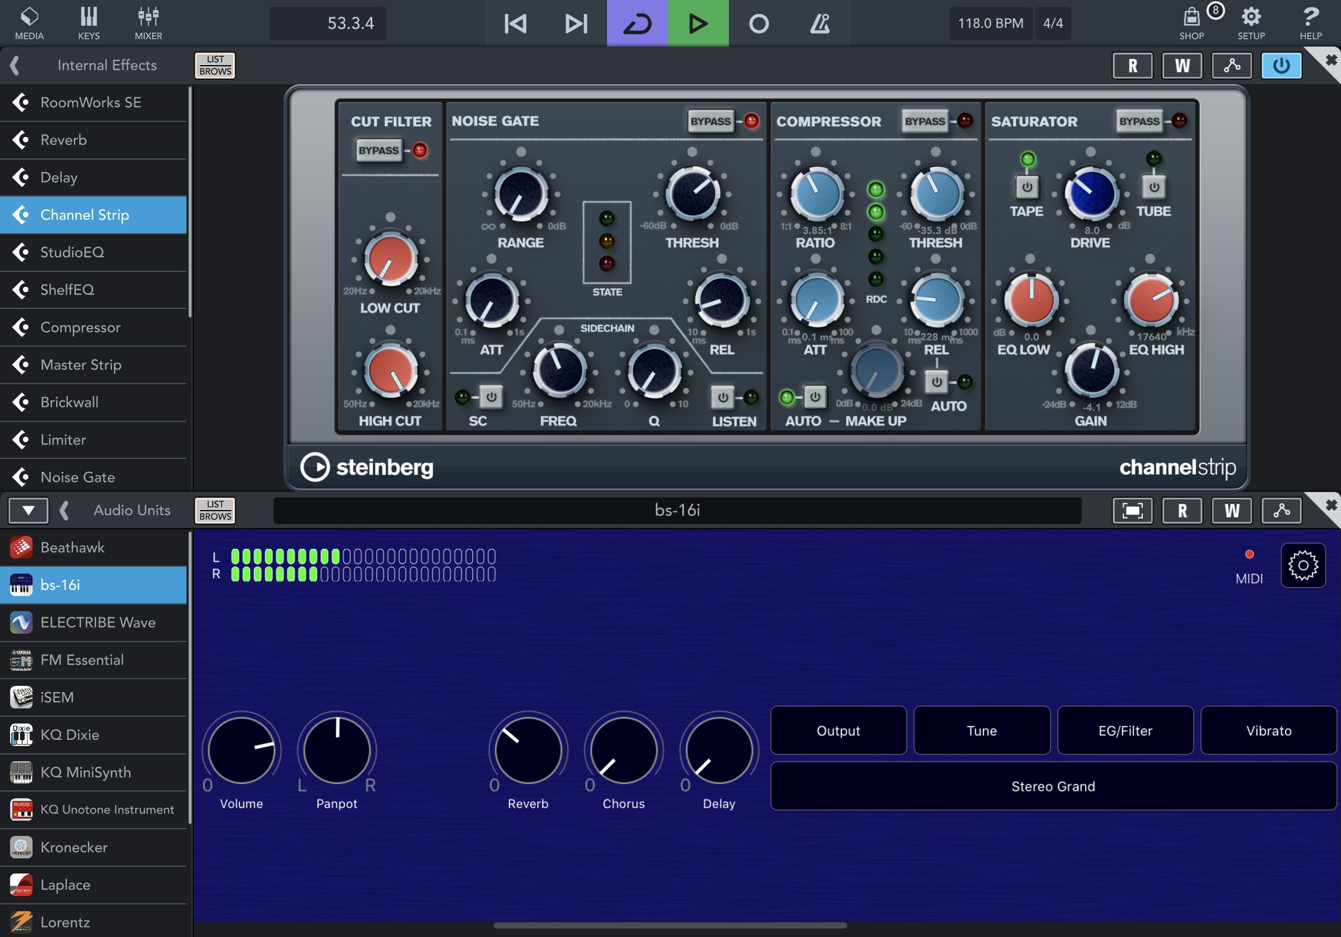
Task: Toggle loop cycle mode
Action: coord(637,24)
